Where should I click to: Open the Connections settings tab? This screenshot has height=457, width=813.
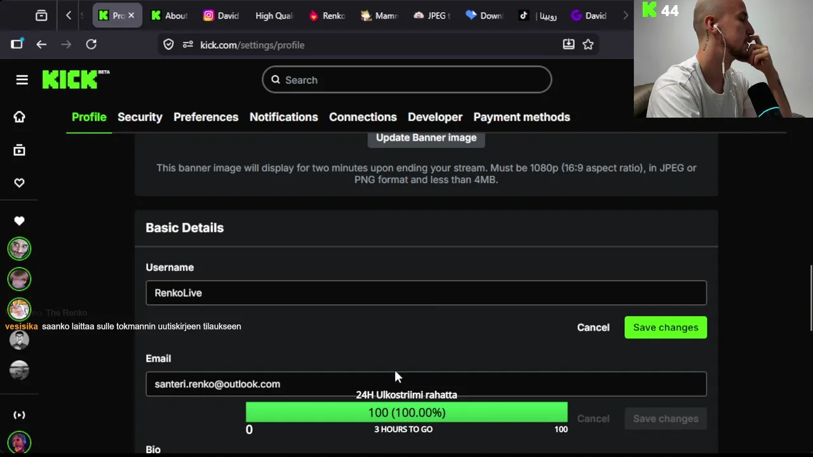click(x=363, y=117)
